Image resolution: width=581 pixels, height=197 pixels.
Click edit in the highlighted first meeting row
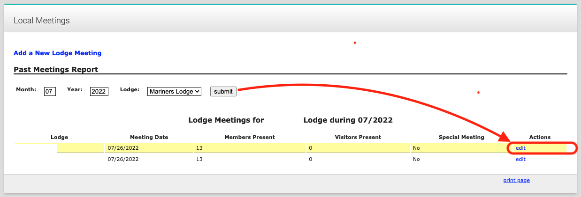pos(520,148)
